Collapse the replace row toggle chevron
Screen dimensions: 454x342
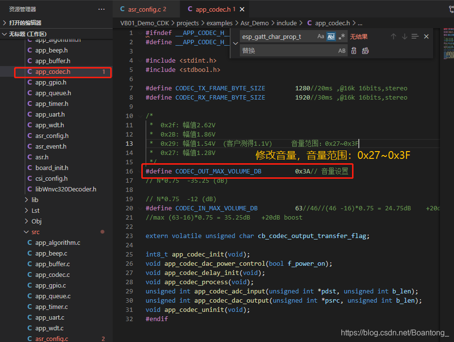click(x=235, y=43)
